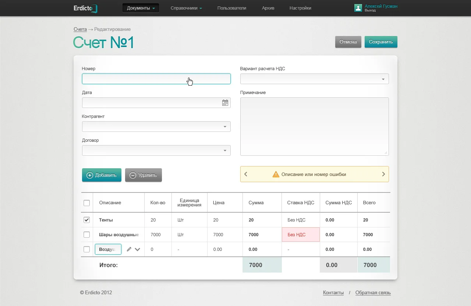Expand the Вариант расчета НДС combo box
Image resolution: width=471 pixels, height=306 pixels.
[315, 79]
